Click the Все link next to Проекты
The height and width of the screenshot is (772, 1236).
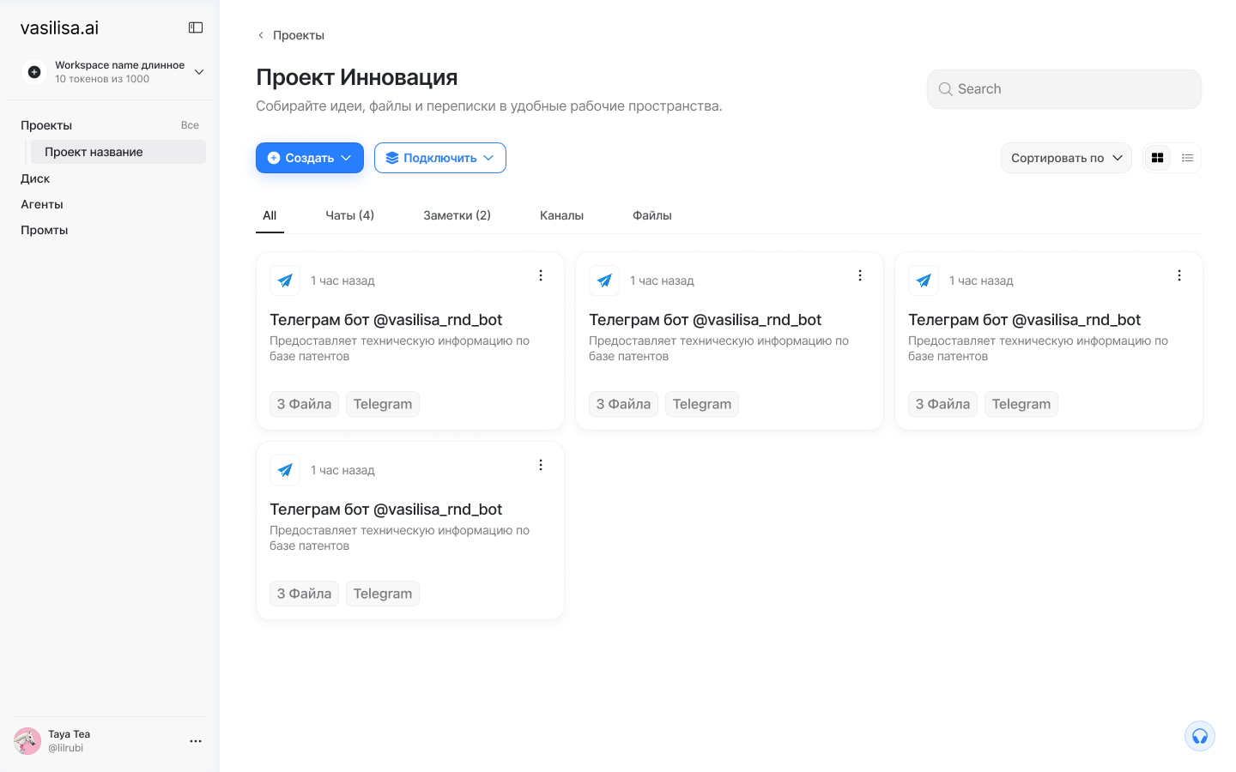(190, 125)
